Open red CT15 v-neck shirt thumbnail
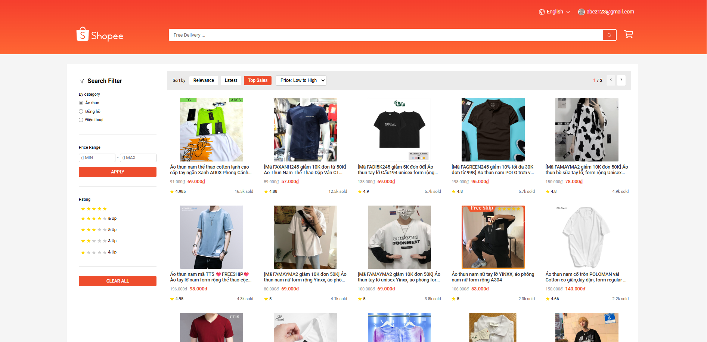707x342 pixels. [x=211, y=327]
